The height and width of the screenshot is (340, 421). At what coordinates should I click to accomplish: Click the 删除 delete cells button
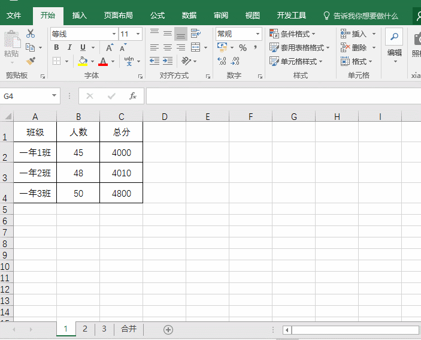(x=354, y=47)
